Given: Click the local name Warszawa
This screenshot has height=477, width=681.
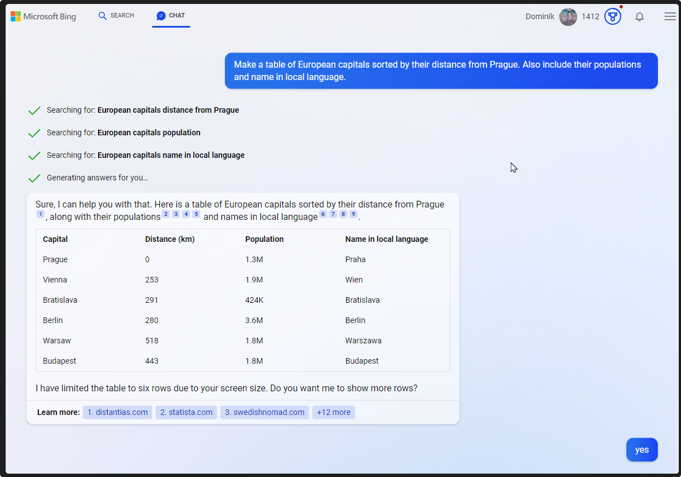Looking at the screenshot, I should coord(363,341).
